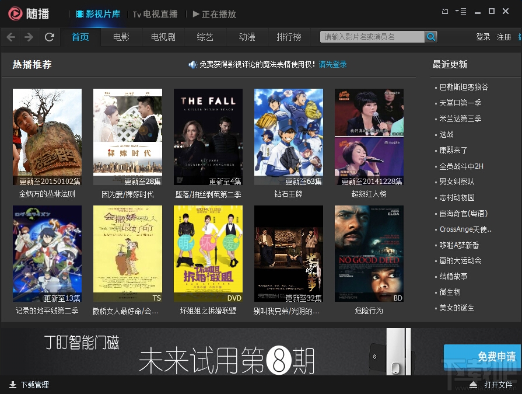Select 美女的诞生 in recent updates
The height and width of the screenshot is (394, 522).
tap(457, 308)
